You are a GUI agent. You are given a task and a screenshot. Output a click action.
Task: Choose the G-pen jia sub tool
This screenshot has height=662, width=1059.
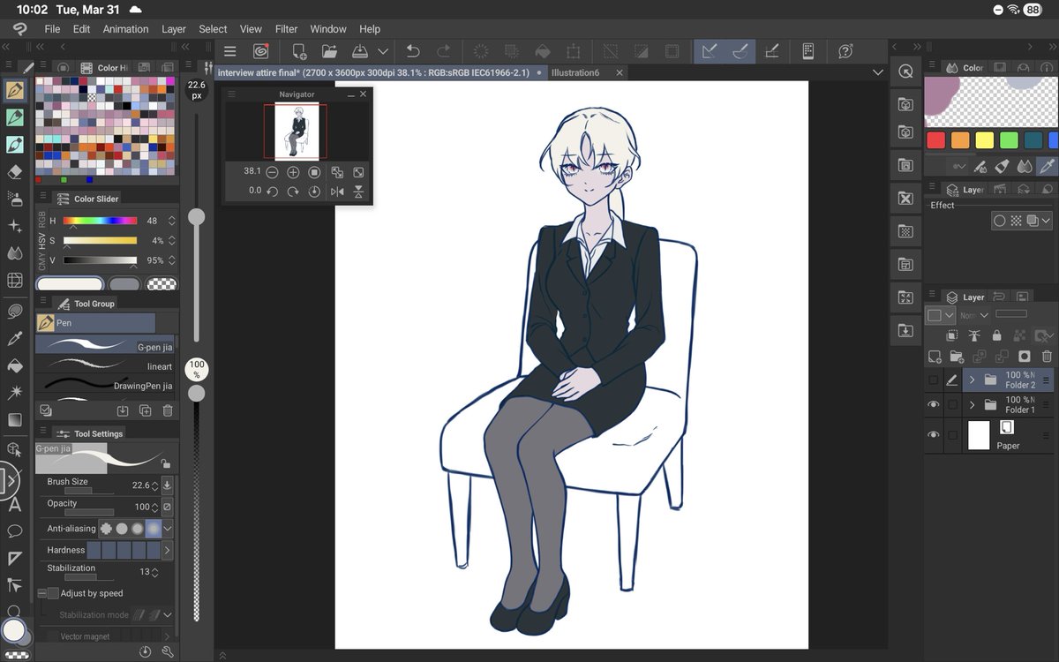[104, 345]
